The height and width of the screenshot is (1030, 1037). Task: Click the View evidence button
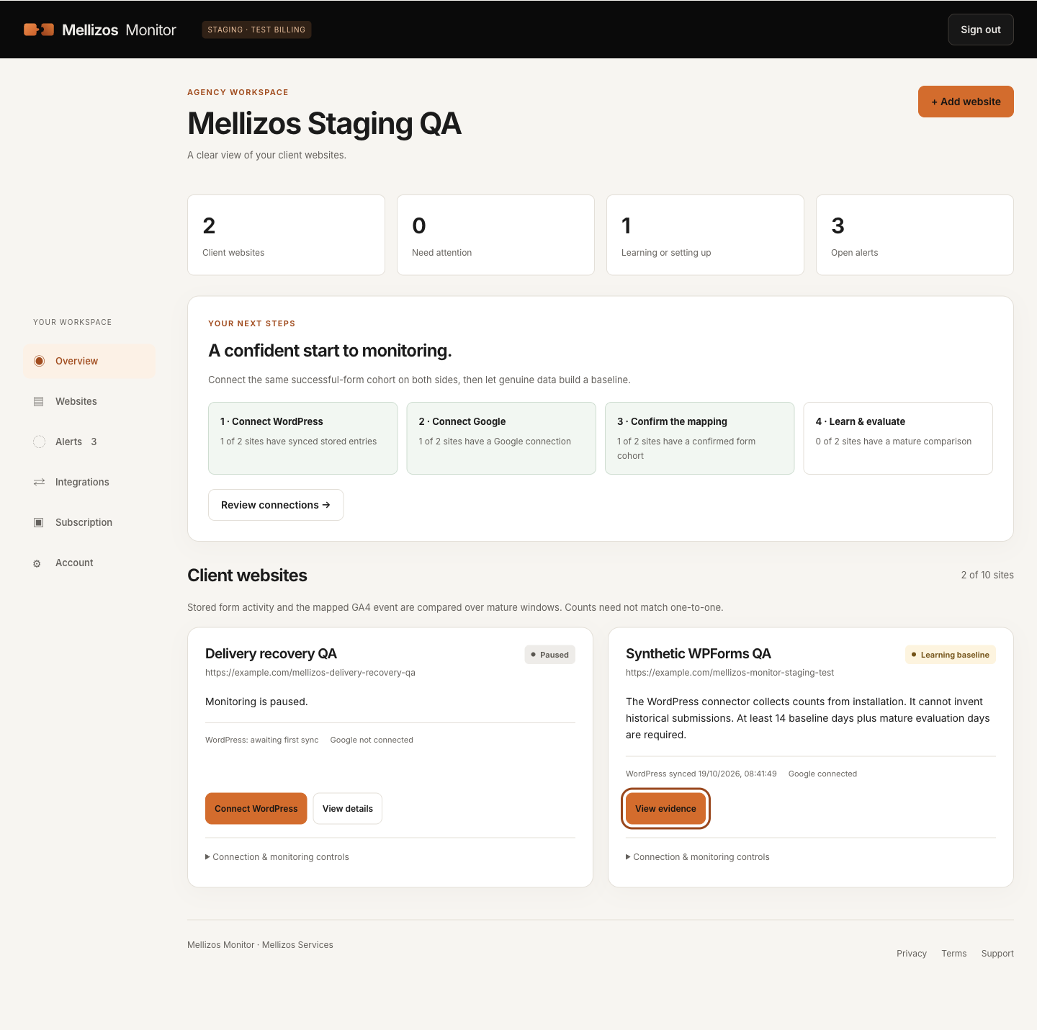coord(666,809)
